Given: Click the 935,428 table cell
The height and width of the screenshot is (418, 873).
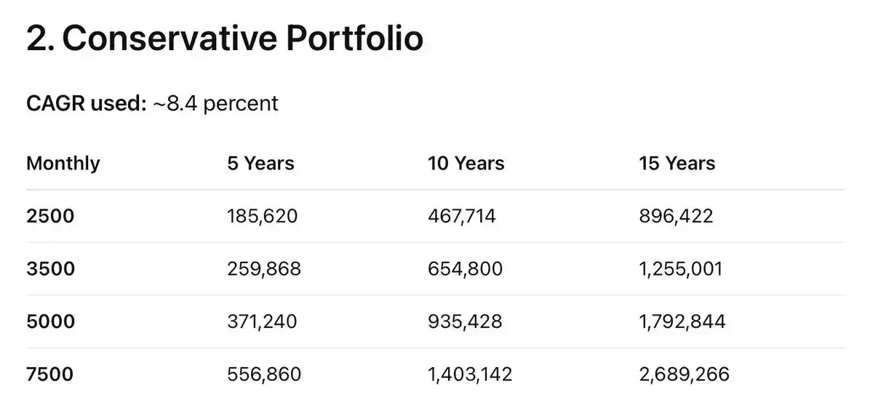Looking at the screenshot, I should pos(465,321).
